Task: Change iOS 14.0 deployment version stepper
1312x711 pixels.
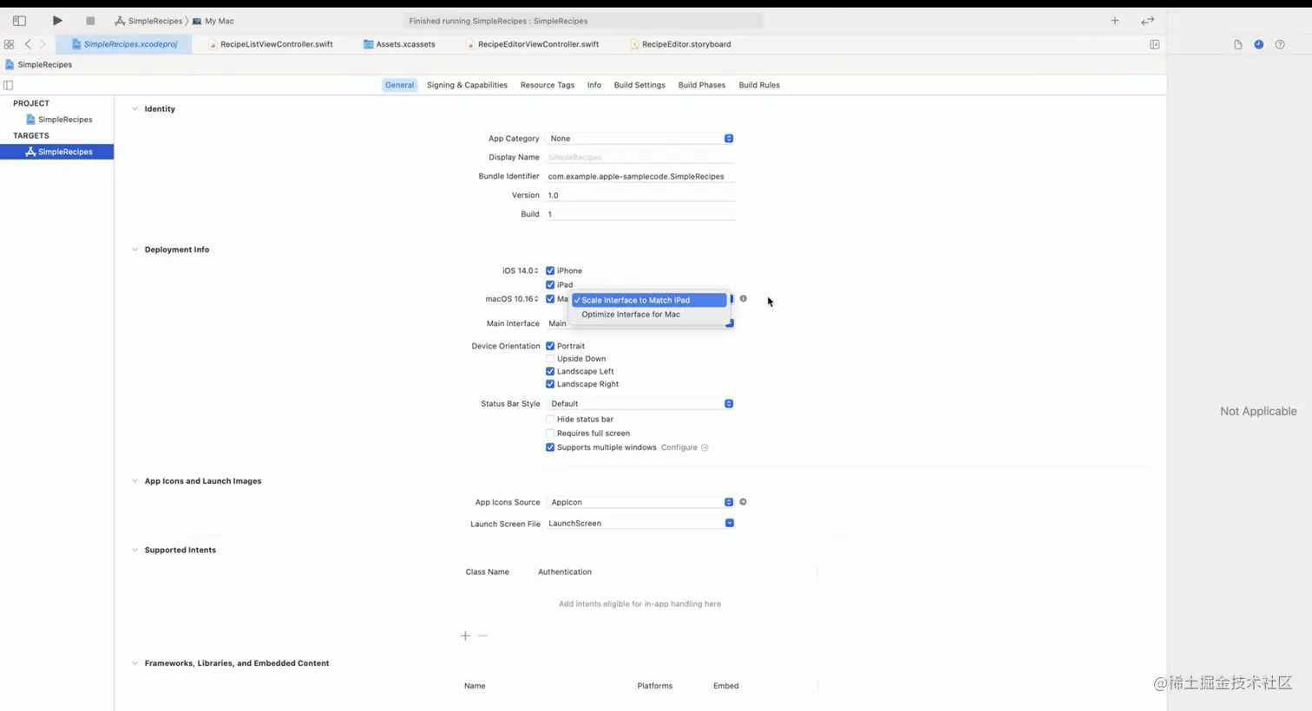Action: click(536, 271)
